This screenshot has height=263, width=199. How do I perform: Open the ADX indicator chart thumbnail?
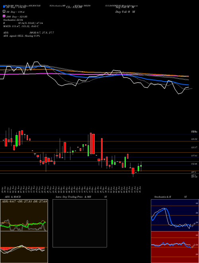click(x=24, y=215)
